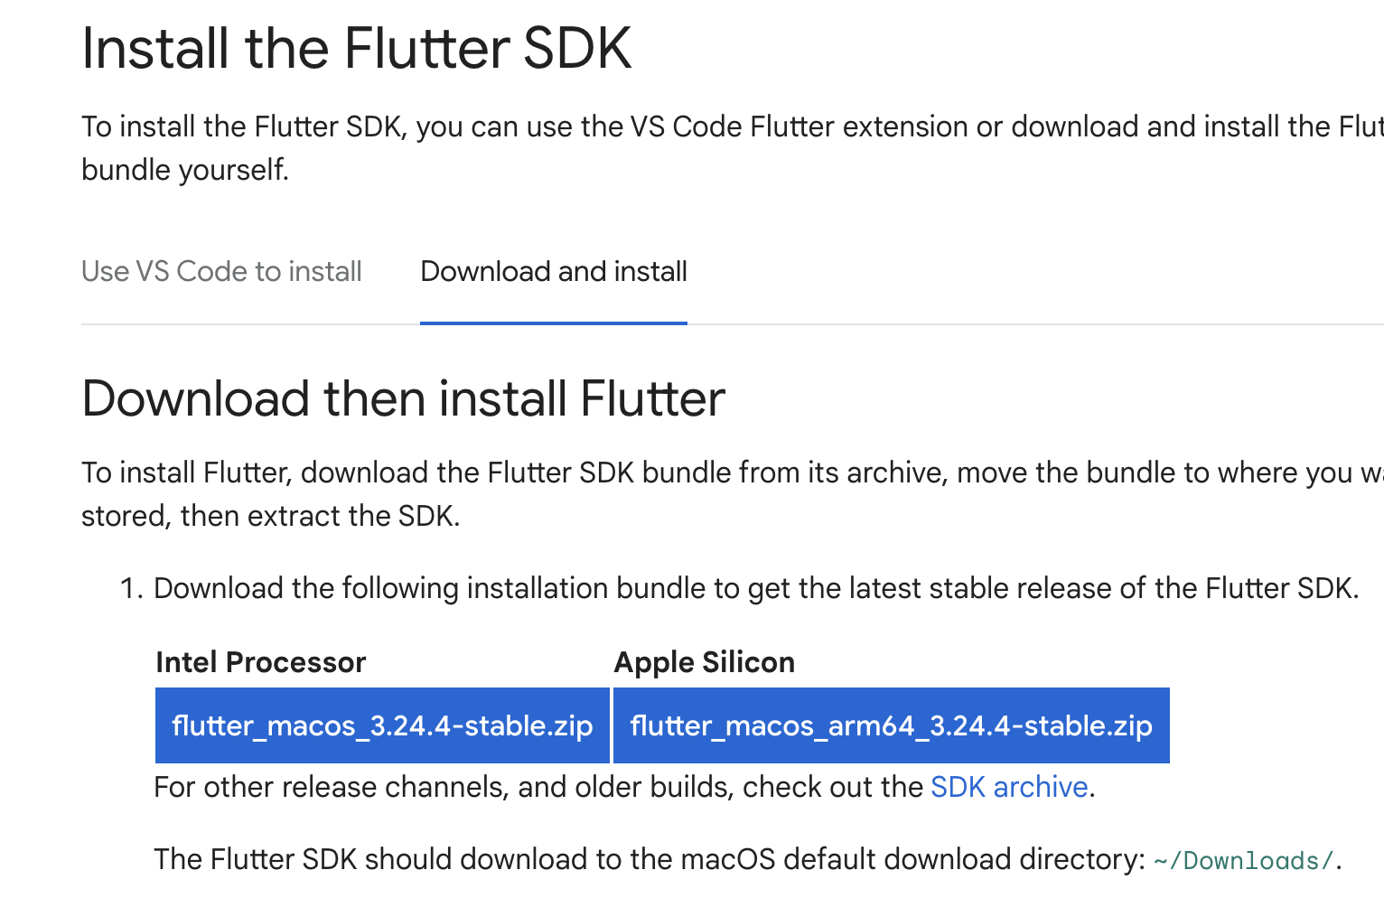Click the 'stored, then extract the SDK.' line
The height and width of the screenshot is (898, 1384).
point(271,516)
